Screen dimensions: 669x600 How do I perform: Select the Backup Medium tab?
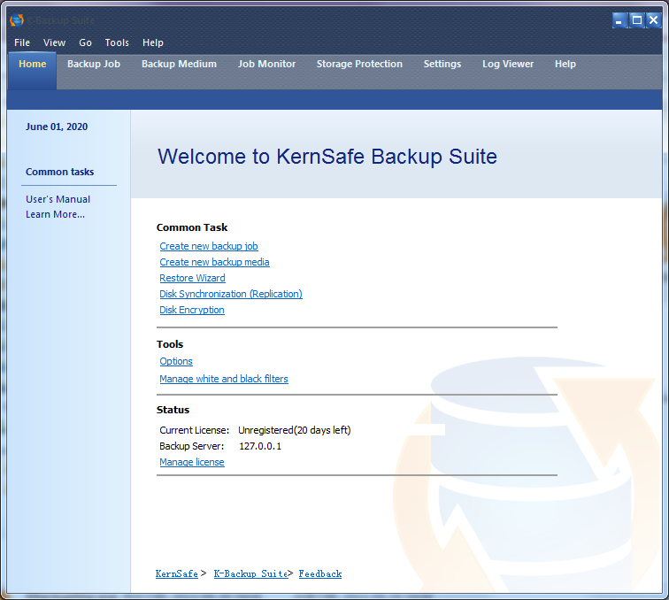pyautogui.click(x=179, y=64)
